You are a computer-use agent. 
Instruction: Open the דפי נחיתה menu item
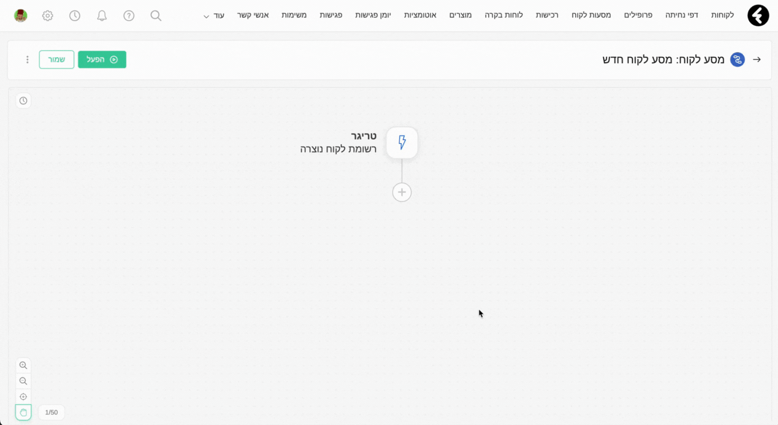[681, 15]
